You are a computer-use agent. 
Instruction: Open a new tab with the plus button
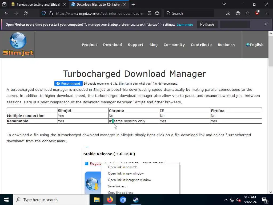[x=133, y=4]
